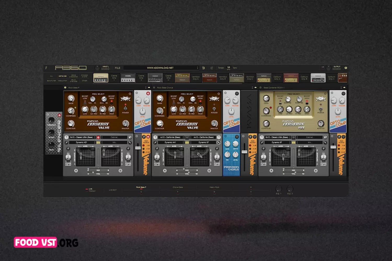
Task: Open 8x10 Classic USA (Bass) cabinet dropdown in first cab
Action: pos(82,137)
